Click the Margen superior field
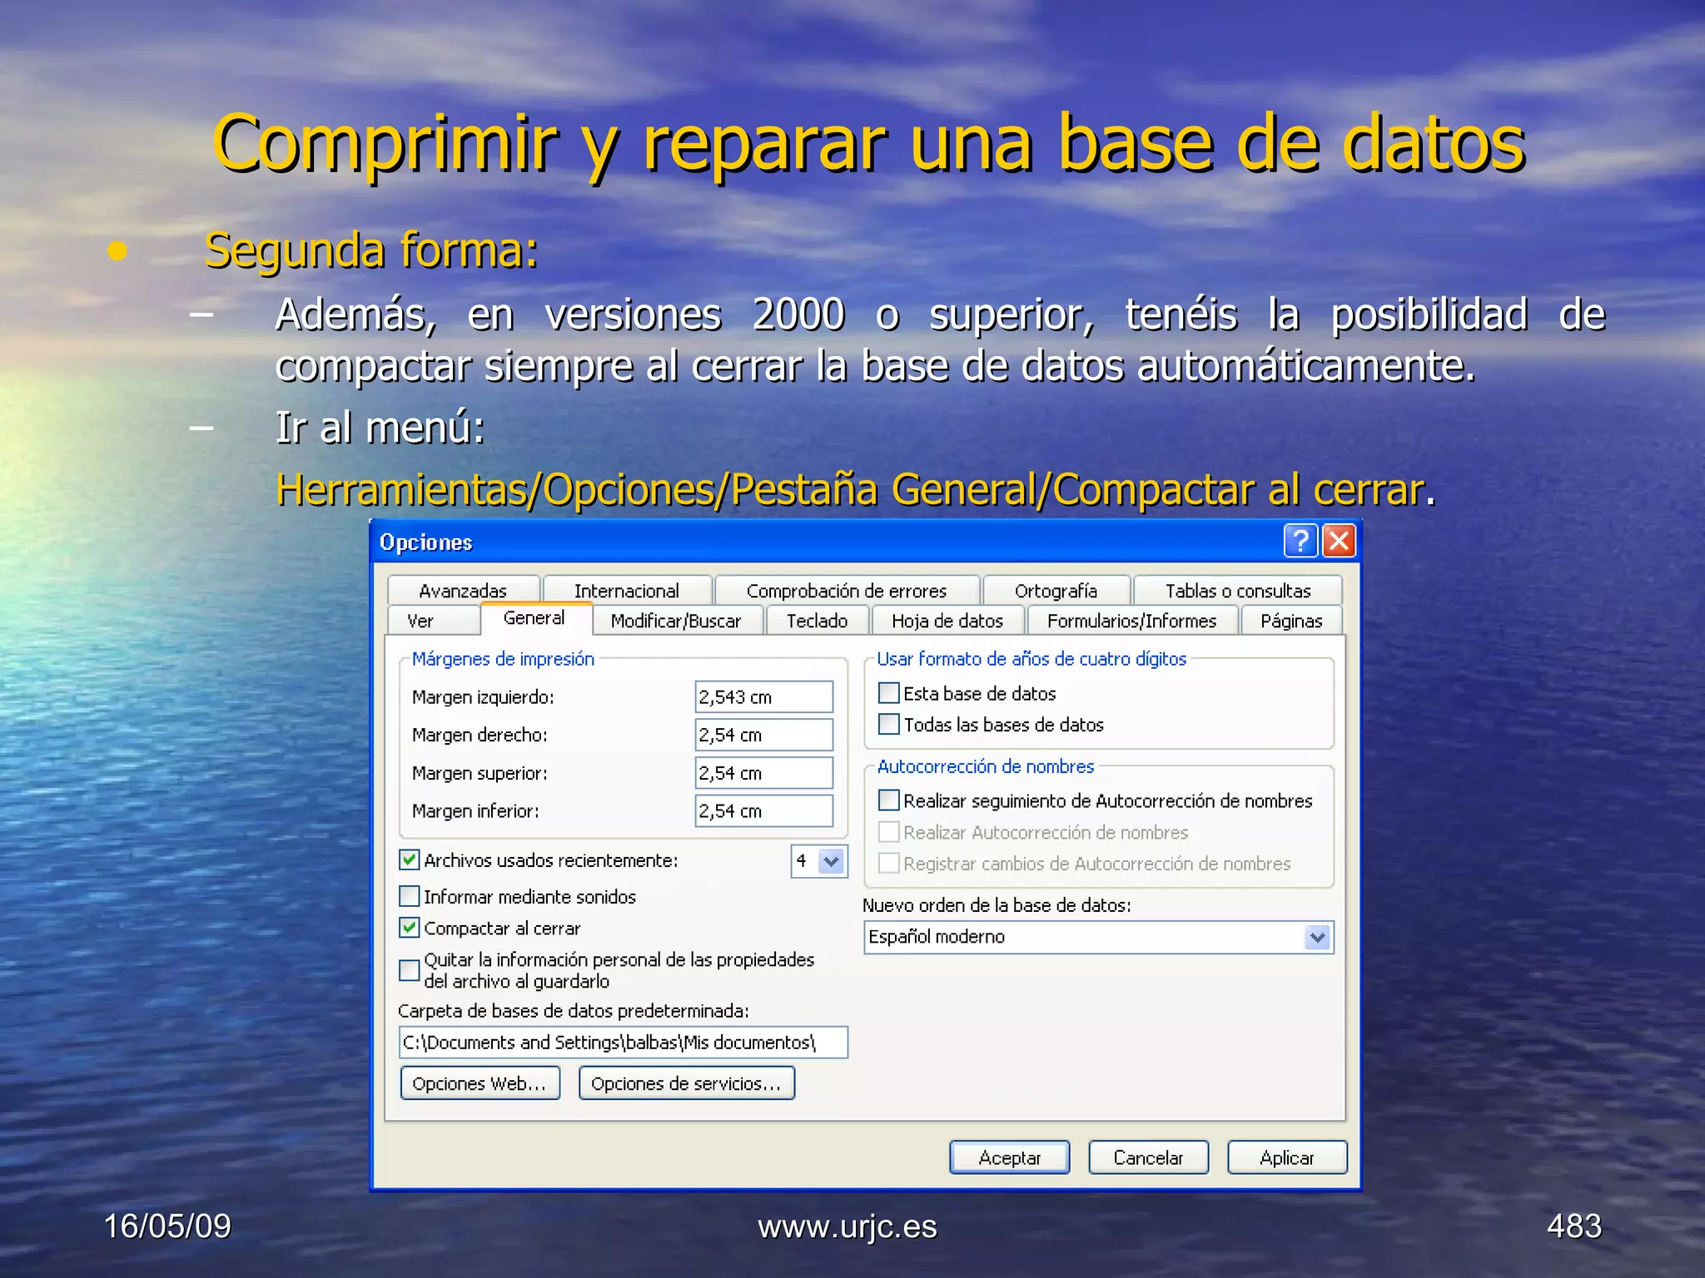The height and width of the screenshot is (1278, 1705). [x=764, y=773]
